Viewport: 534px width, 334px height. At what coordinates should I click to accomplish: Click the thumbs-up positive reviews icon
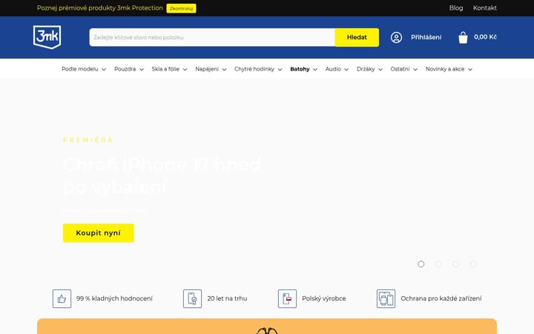tap(62, 298)
